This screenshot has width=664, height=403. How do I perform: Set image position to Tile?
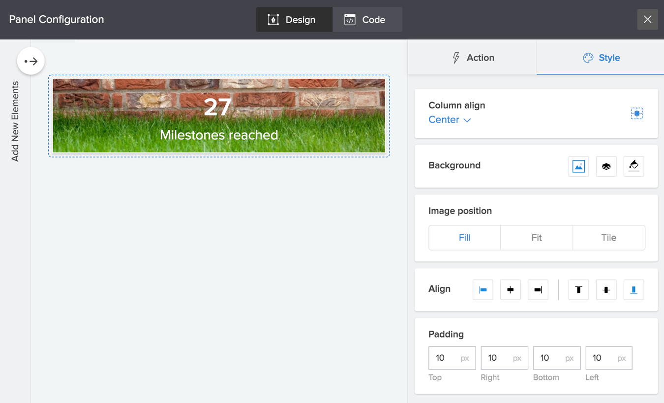[609, 238]
